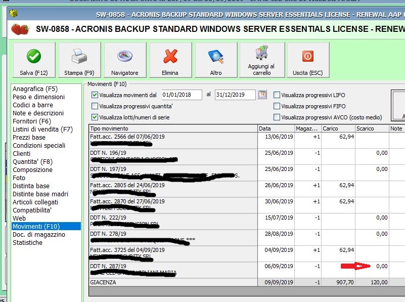Select Prezzi base in sidebar
405x302 pixels.
(x=29, y=137)
